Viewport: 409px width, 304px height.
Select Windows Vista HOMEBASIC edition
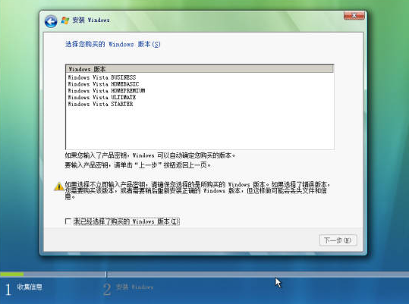tap(103, 84)
